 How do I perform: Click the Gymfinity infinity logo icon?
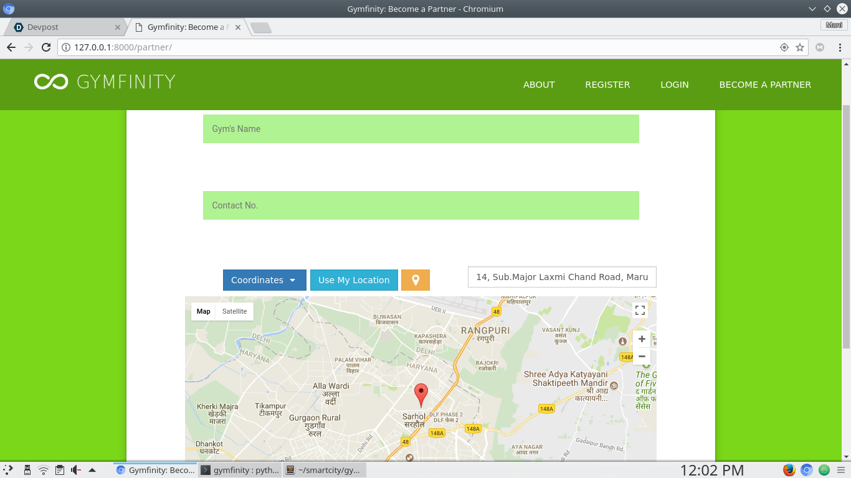tap(51, 82)
